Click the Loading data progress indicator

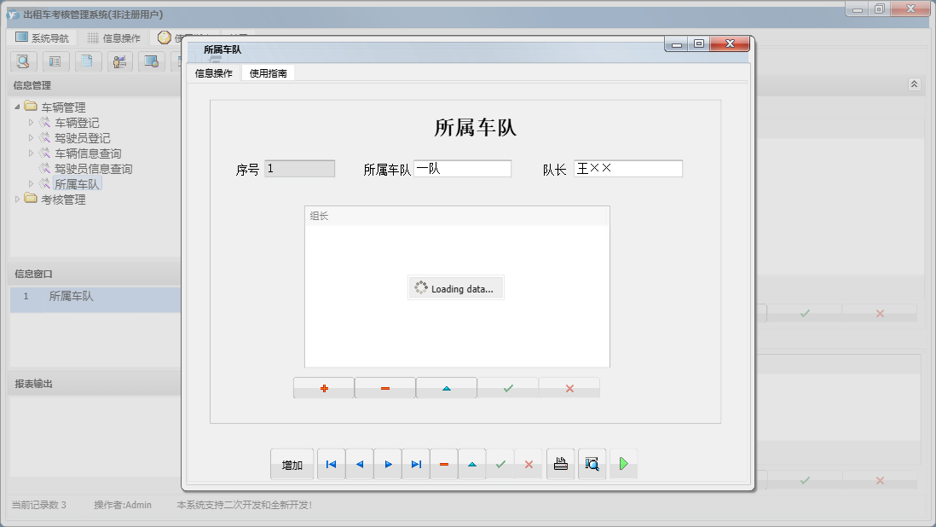pyautogui.click(x=455, y=287)
